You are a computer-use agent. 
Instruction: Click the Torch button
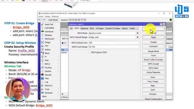[153, 55]
